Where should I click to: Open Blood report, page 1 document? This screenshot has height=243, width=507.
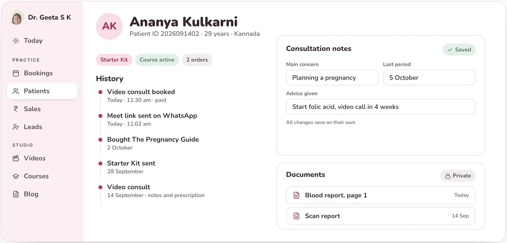click(x=381, y=195)
